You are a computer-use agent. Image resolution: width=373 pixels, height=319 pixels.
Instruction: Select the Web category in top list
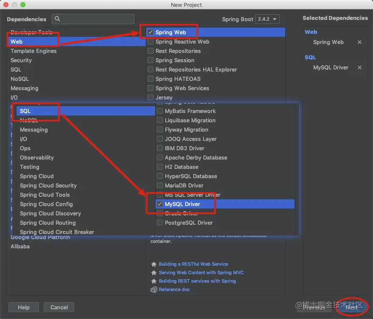tap(77, 41)
